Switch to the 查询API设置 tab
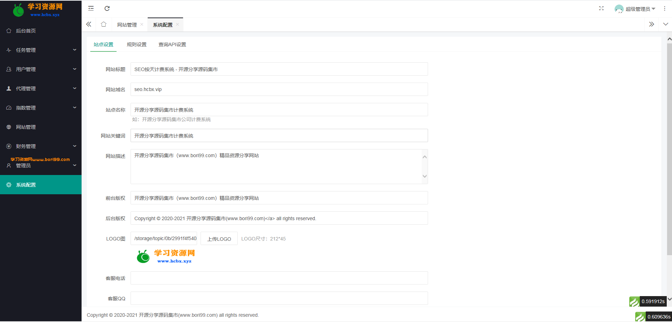 [x=172, y=44]
